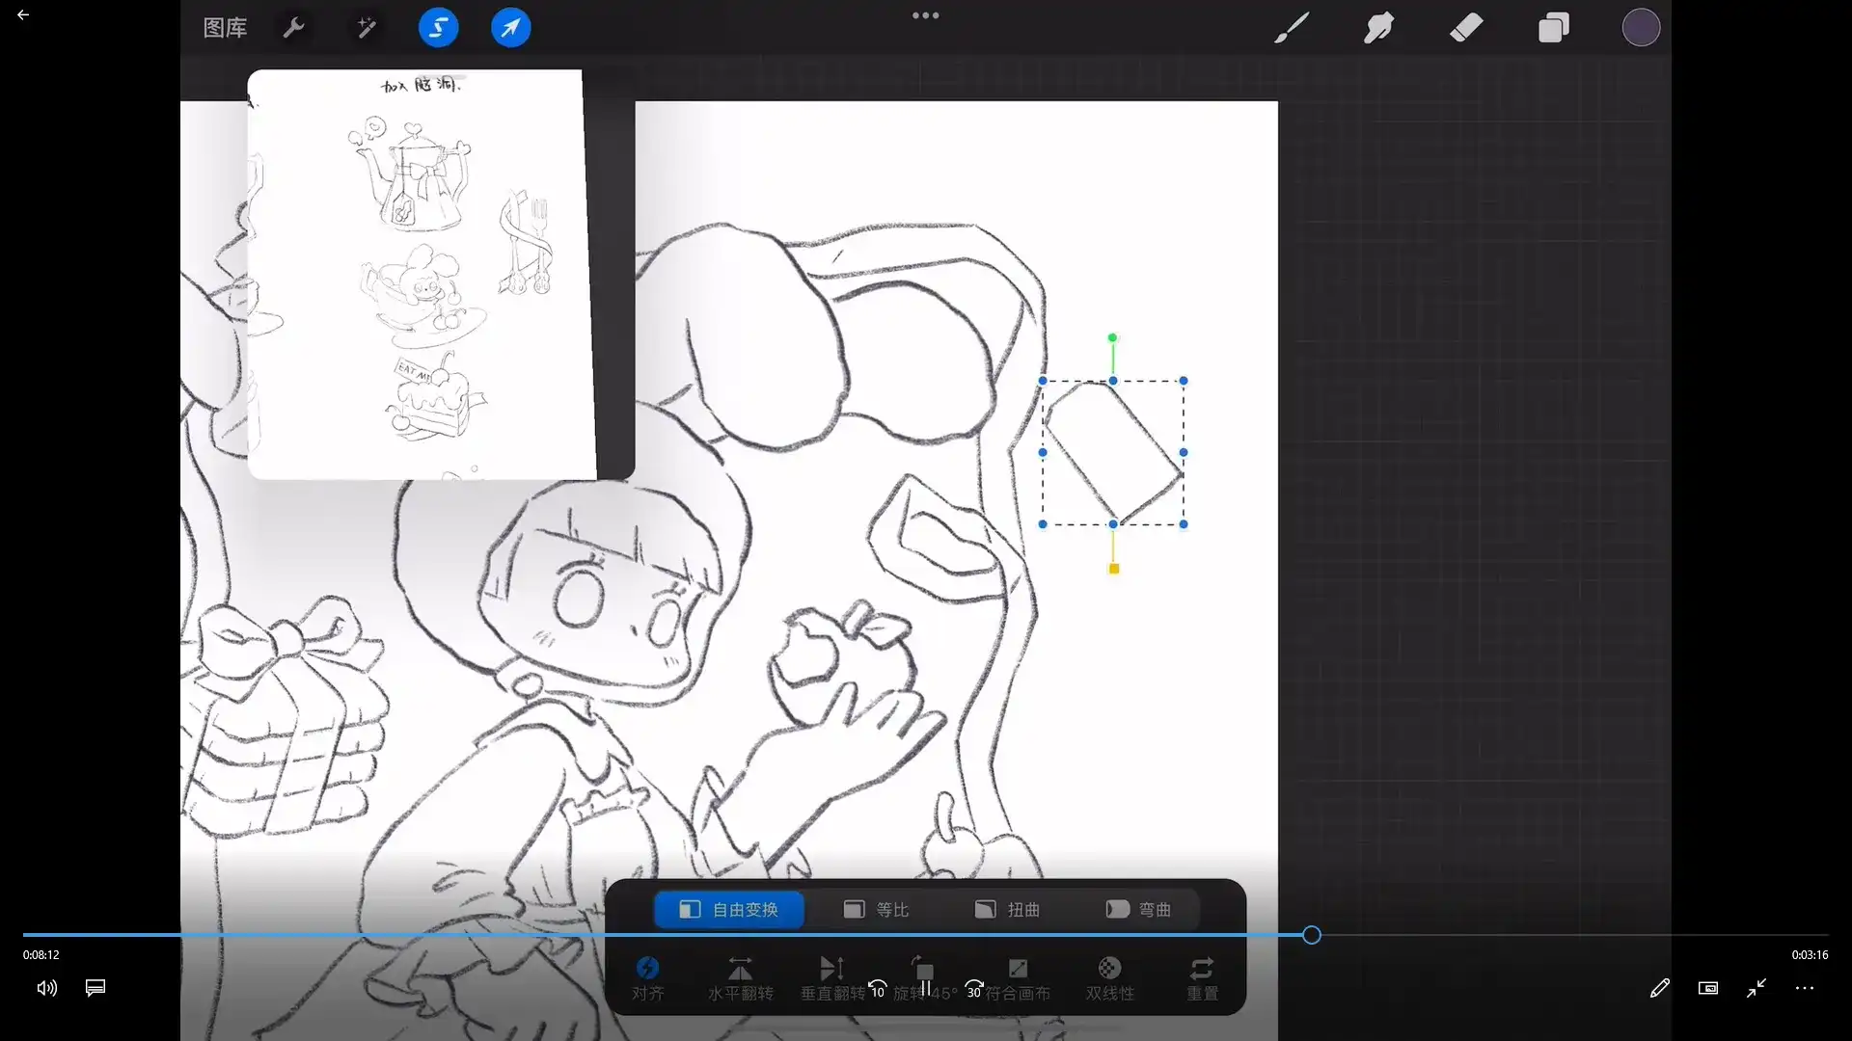Toggle the 对齐 snapping option
Image resolution: width=1852 pixels, height=1041 pixels.
[x=647, y=977]
